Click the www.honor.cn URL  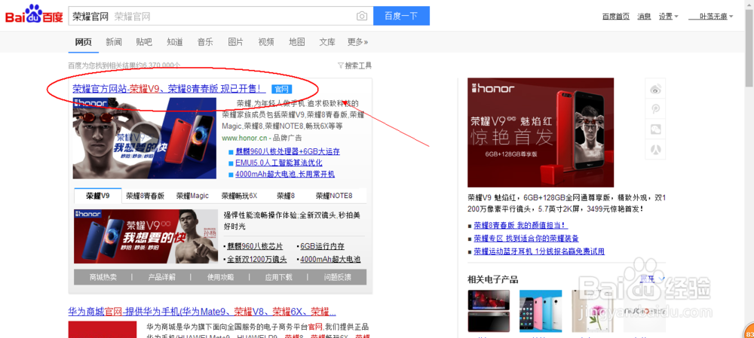[244, 138]
